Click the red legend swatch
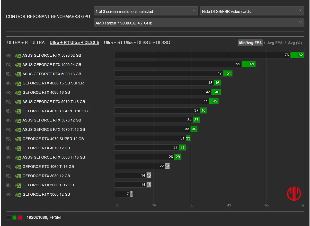The image size is (310, 226). [20, 218]
